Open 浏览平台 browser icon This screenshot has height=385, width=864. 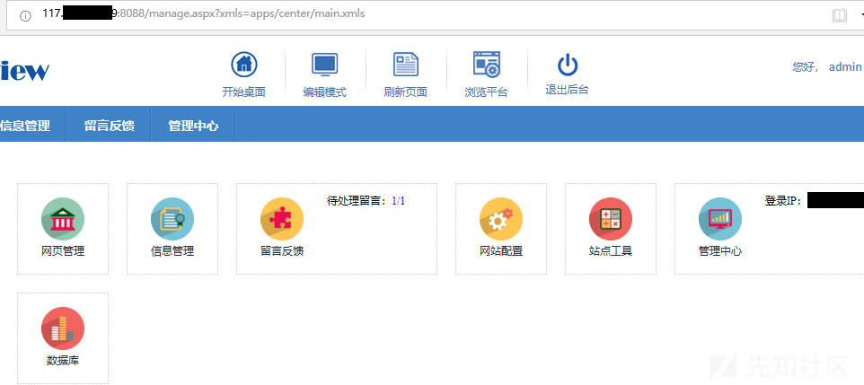coord(487,65)
